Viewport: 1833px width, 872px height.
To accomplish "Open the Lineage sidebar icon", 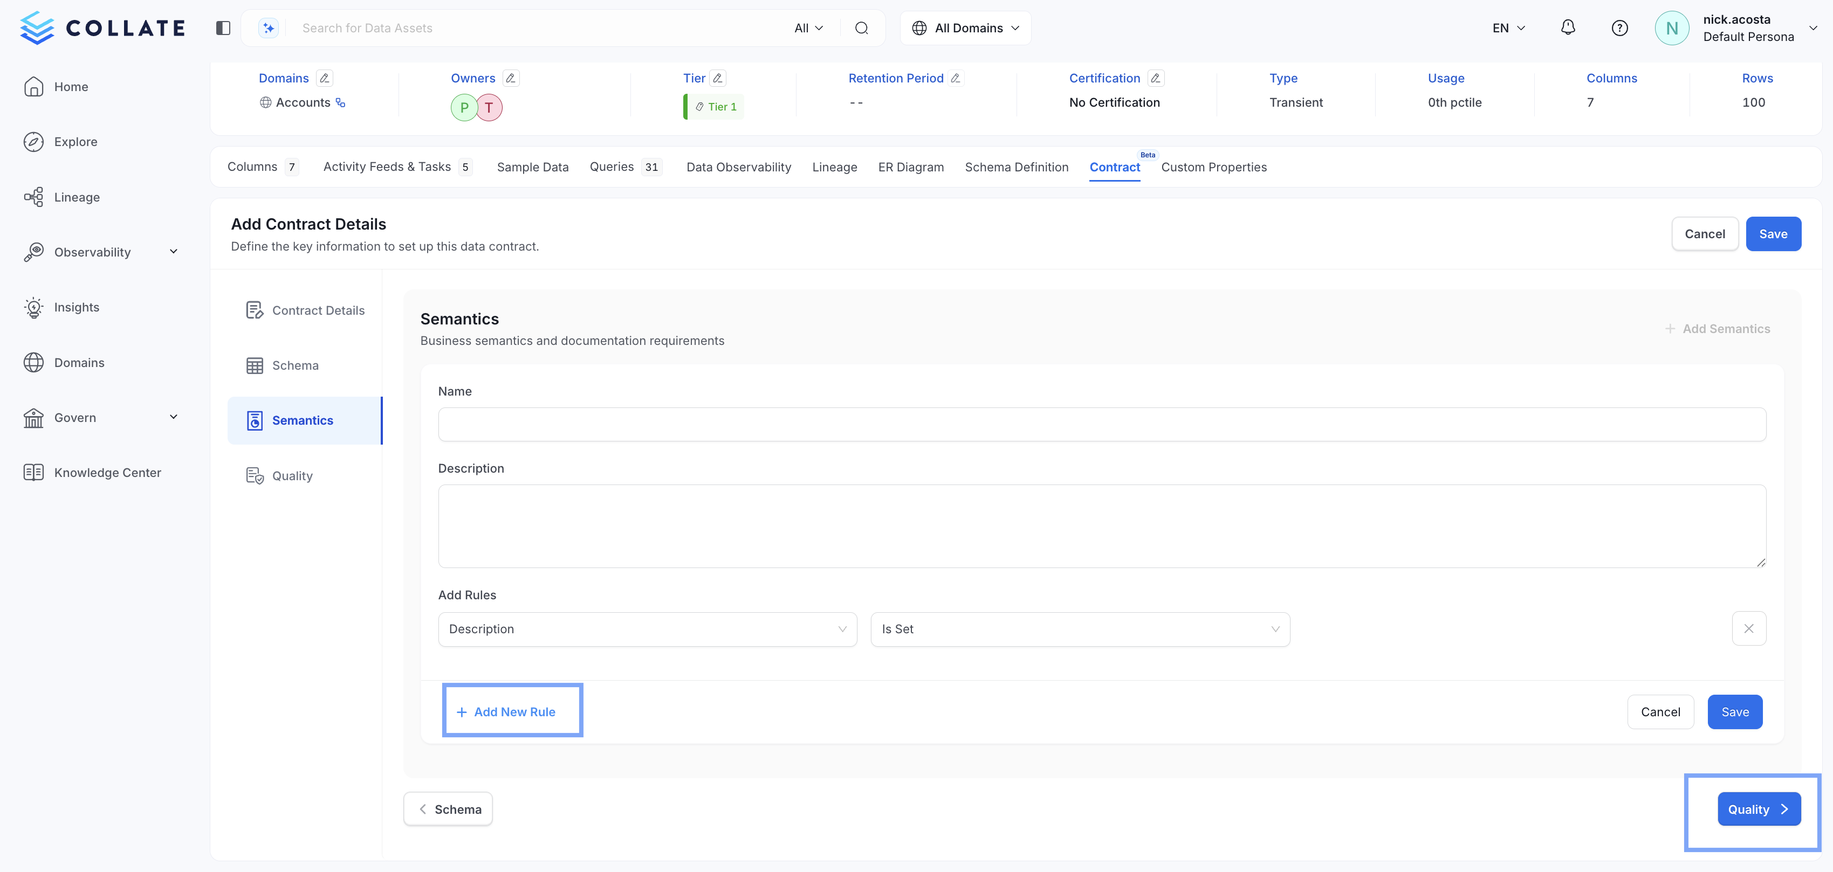I will tap(34, 197).
